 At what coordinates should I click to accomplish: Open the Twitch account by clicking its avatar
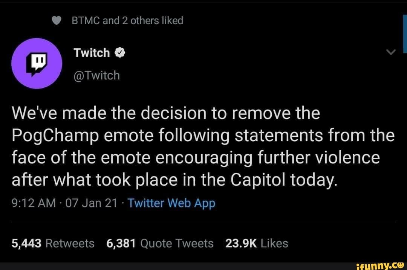[x=37, y=63]
